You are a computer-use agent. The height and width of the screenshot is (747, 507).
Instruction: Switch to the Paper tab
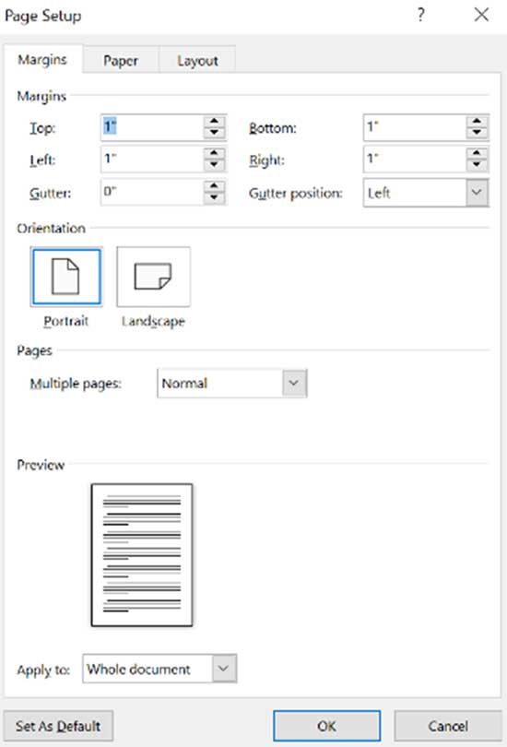tap(121, 61)
